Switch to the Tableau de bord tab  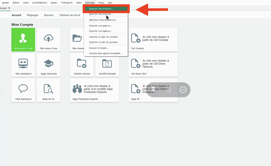pos(70,15)
